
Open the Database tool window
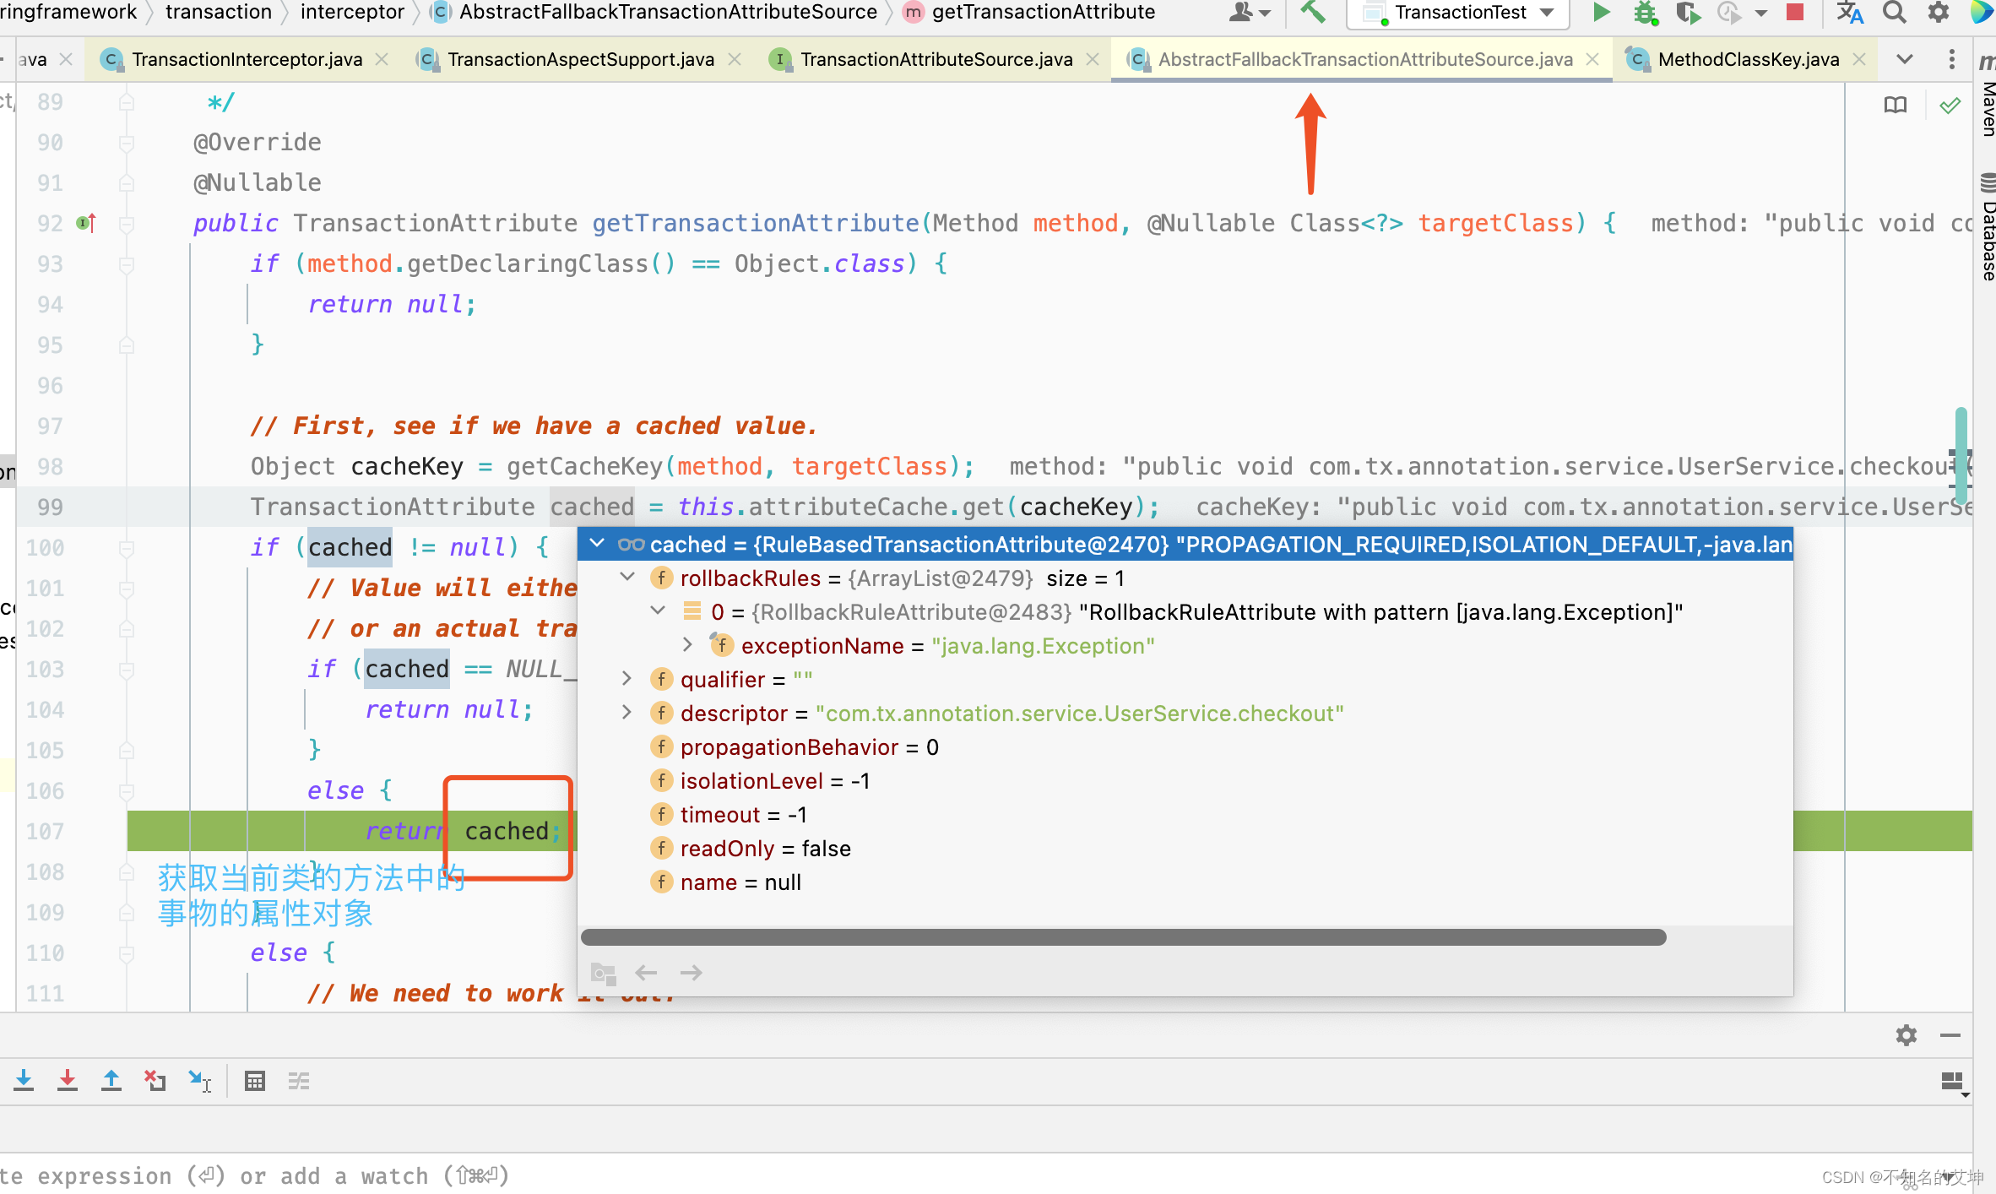[x=1988, y=228]
